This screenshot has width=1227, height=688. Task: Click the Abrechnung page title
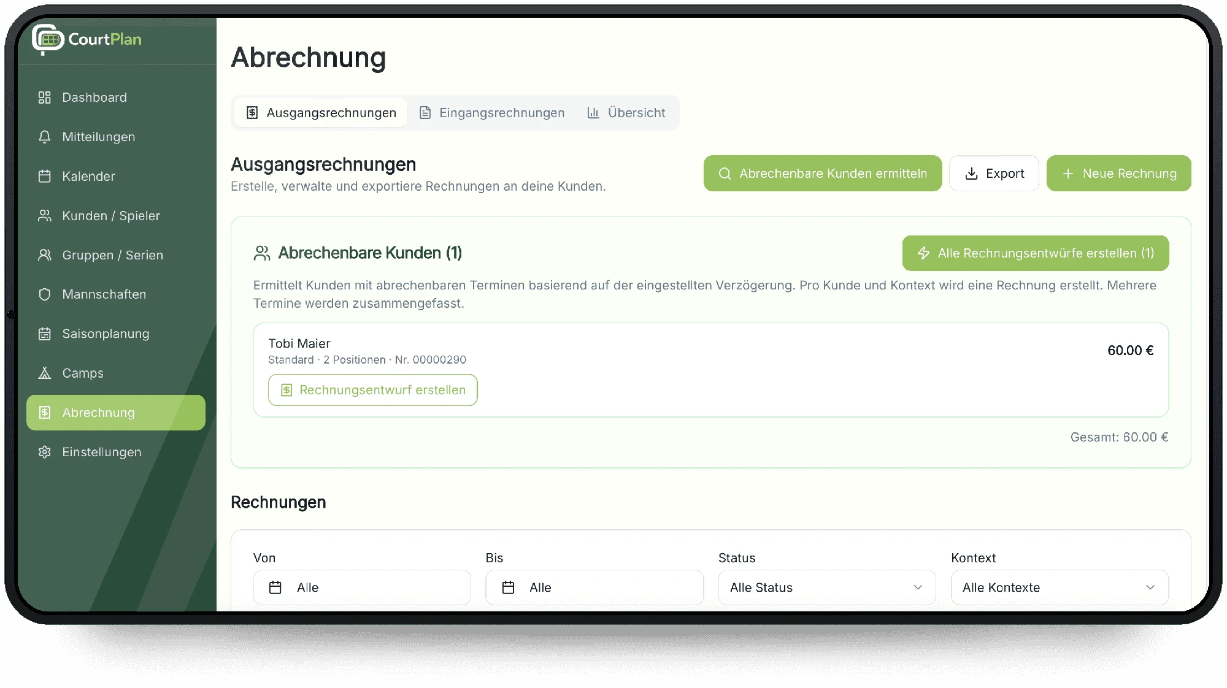coord(309,58)
